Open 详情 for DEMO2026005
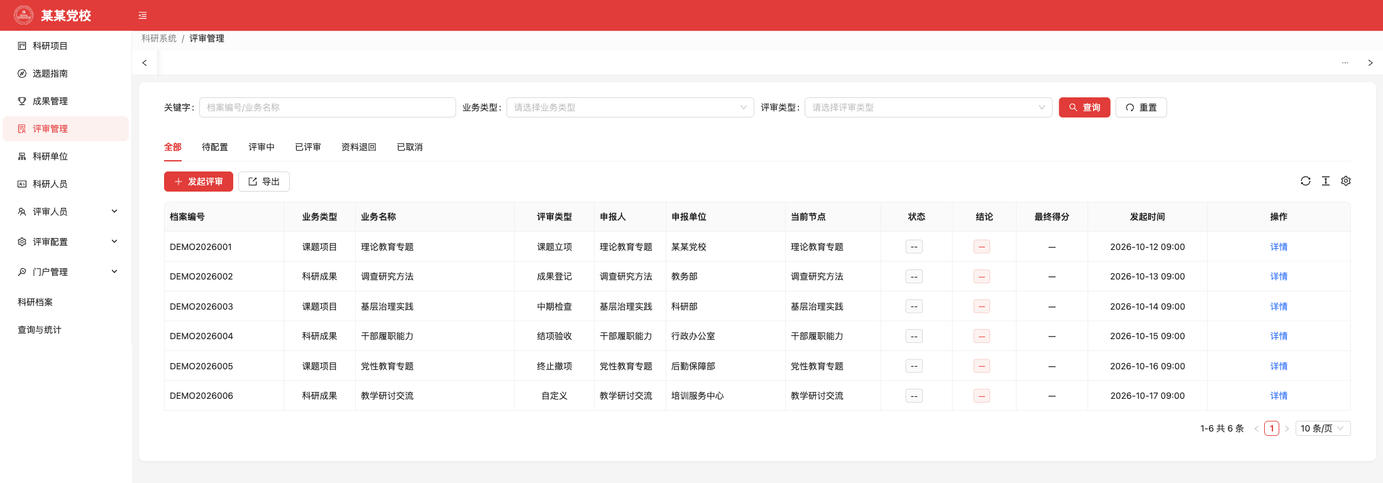 [x=1279, y=366]
